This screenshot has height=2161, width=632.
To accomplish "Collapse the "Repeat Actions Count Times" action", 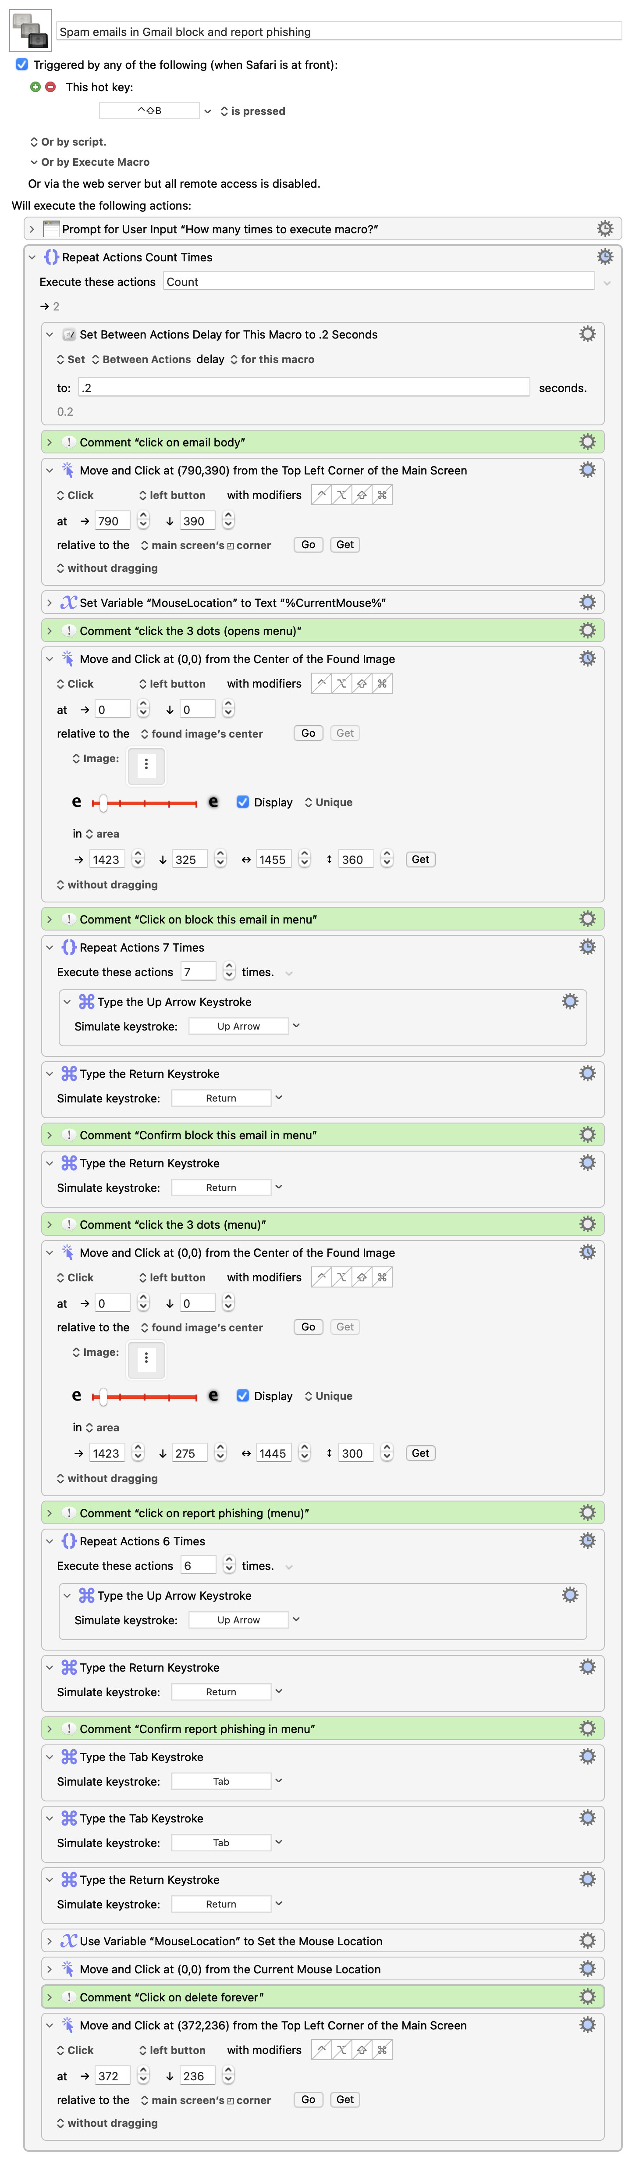I will pyautogui.click(x=32, y=257).
